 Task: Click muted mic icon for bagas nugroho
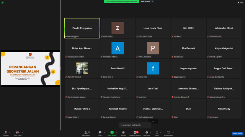point(173,77)
